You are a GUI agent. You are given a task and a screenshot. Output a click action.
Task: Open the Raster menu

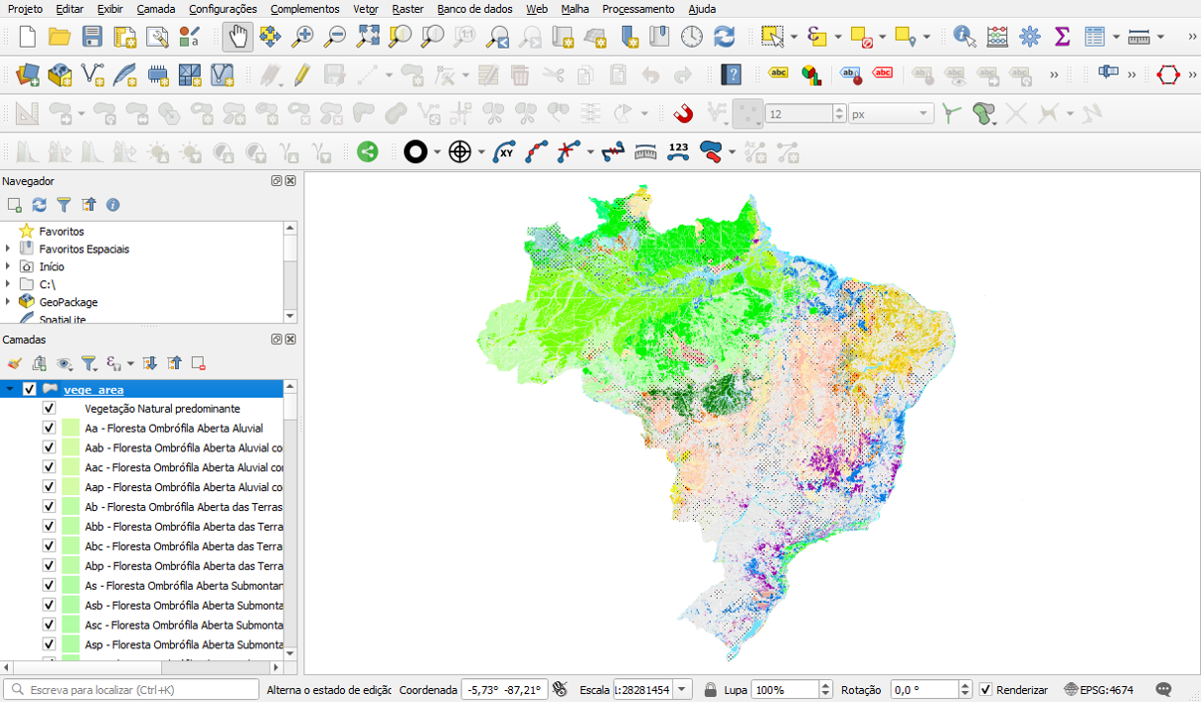(x=408, y=9)
